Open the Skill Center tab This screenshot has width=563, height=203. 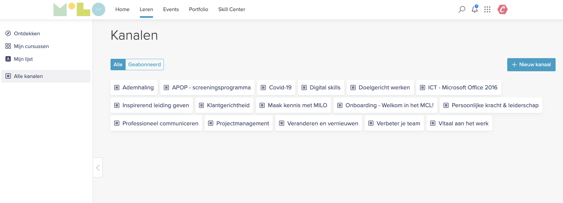[x=232, y=9]
